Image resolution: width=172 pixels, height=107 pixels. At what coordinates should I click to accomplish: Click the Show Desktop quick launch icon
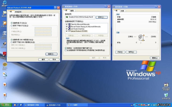coord(21,105)
